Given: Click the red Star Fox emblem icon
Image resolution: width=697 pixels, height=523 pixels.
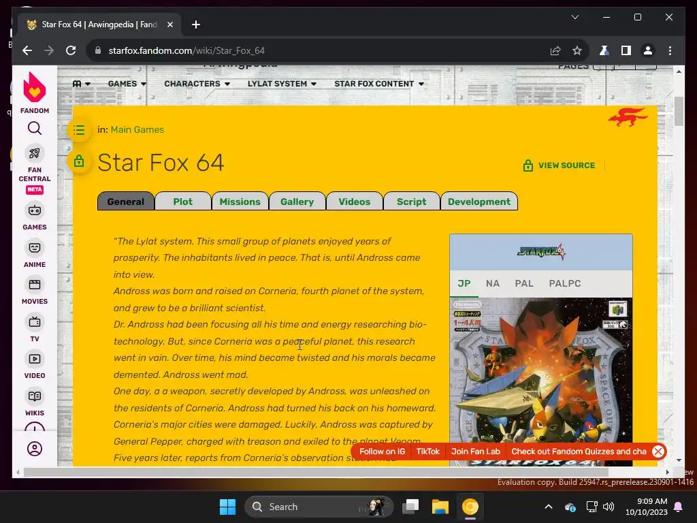Looking at the screenshot, I should pyautogui.click(x=628, y=117).
